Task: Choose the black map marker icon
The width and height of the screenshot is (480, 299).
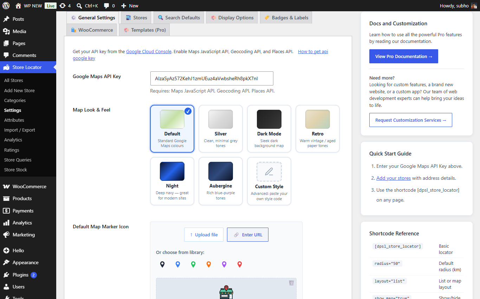Action: pyautogui.click(x=162, y=264)
